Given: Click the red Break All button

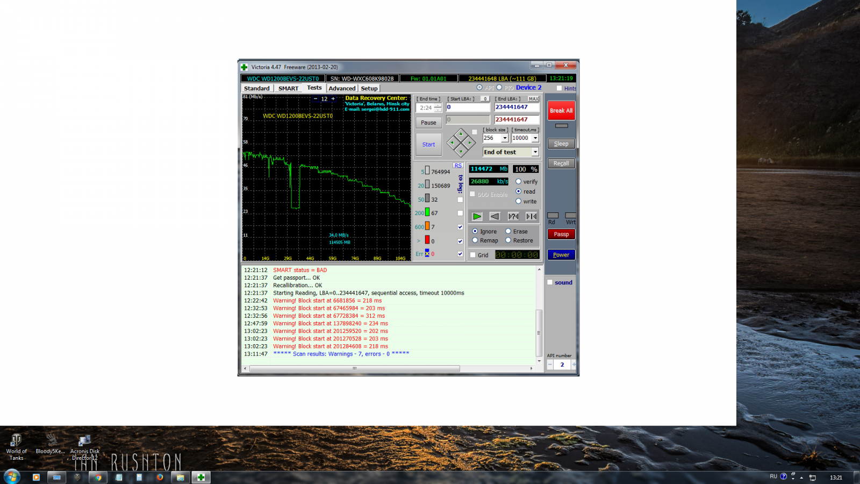Looking at the screenshot, I should [561, 111].
